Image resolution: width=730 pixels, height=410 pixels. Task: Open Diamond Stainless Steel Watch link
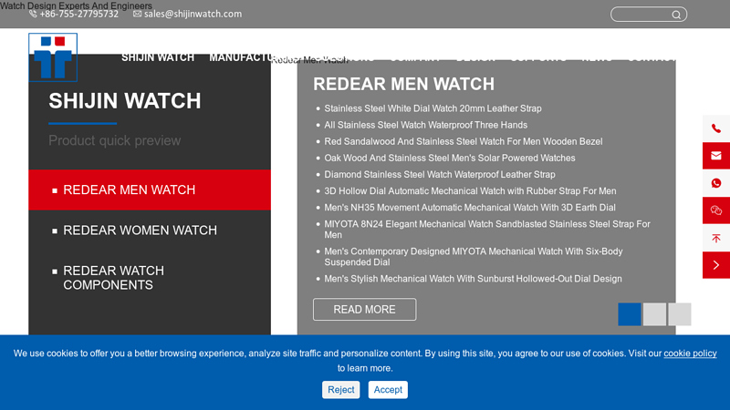[x=440, y=174]
